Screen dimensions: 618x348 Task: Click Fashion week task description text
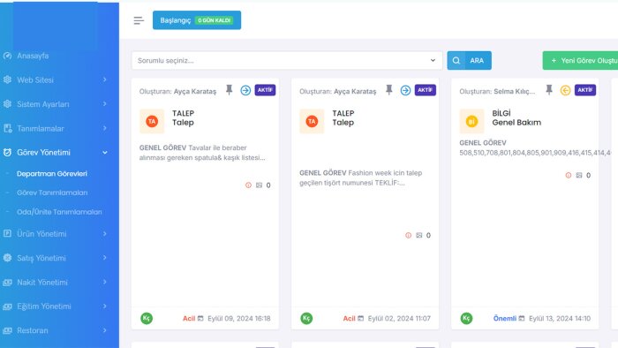360,178
